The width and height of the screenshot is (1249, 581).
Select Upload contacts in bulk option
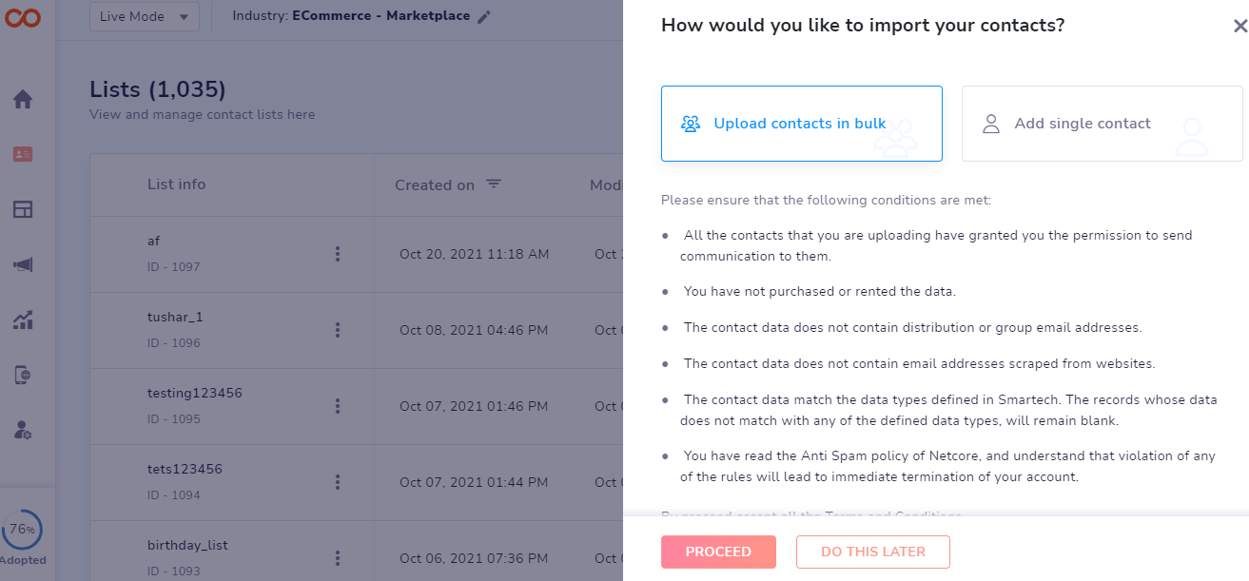pos(801,124)
